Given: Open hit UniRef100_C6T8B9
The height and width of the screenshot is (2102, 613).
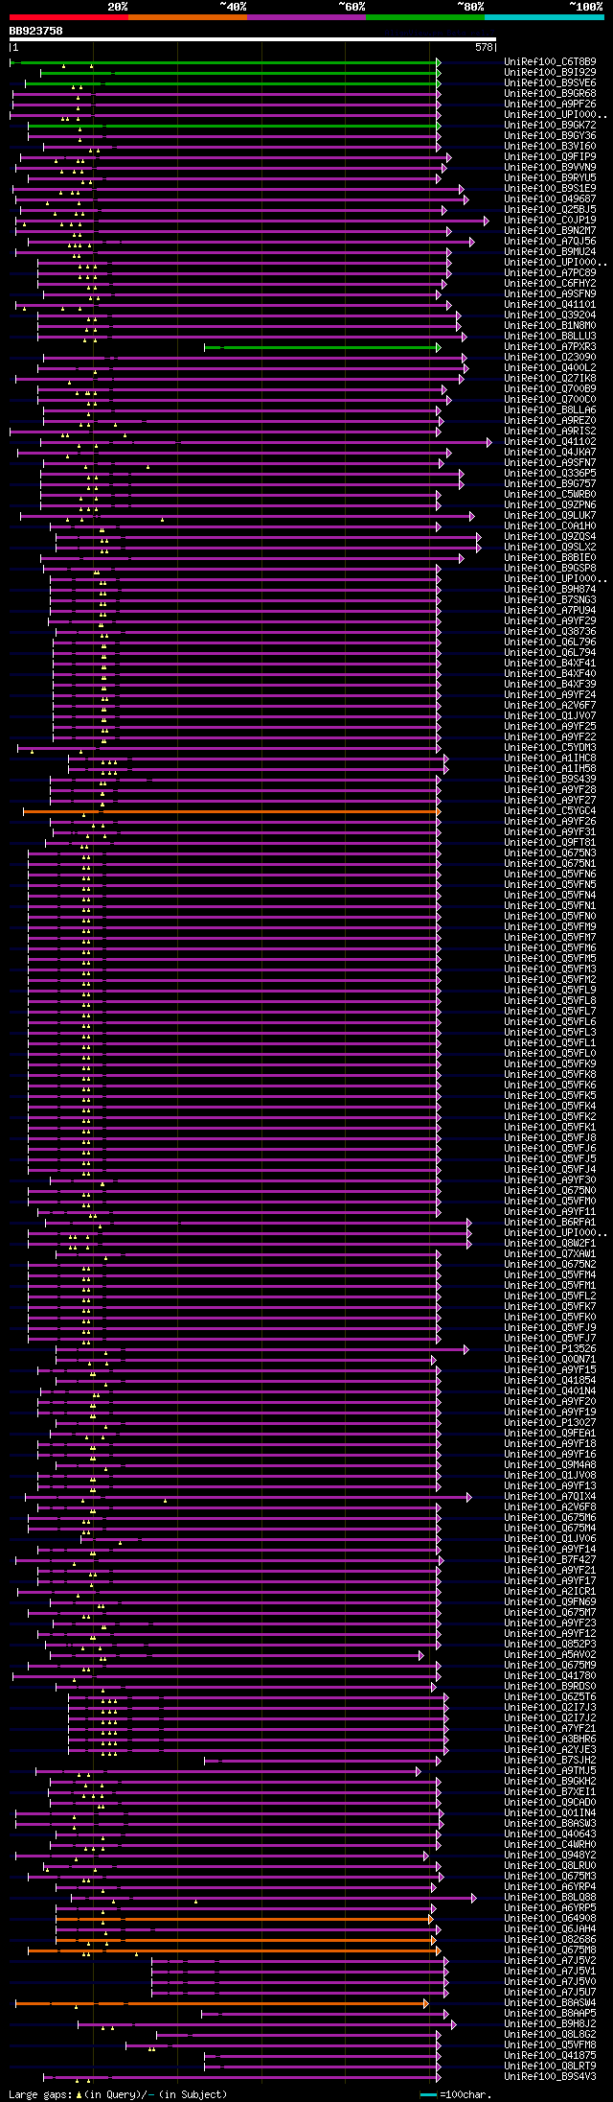Looking at the screenshot, I should (550, 62).
